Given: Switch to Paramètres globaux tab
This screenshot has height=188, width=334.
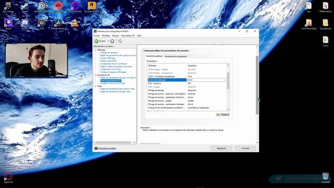Looking at the screenshot, I should pyautogui.click(x=154, y=56).
